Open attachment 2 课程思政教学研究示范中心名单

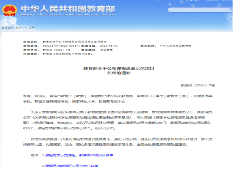tap(71, 166)
